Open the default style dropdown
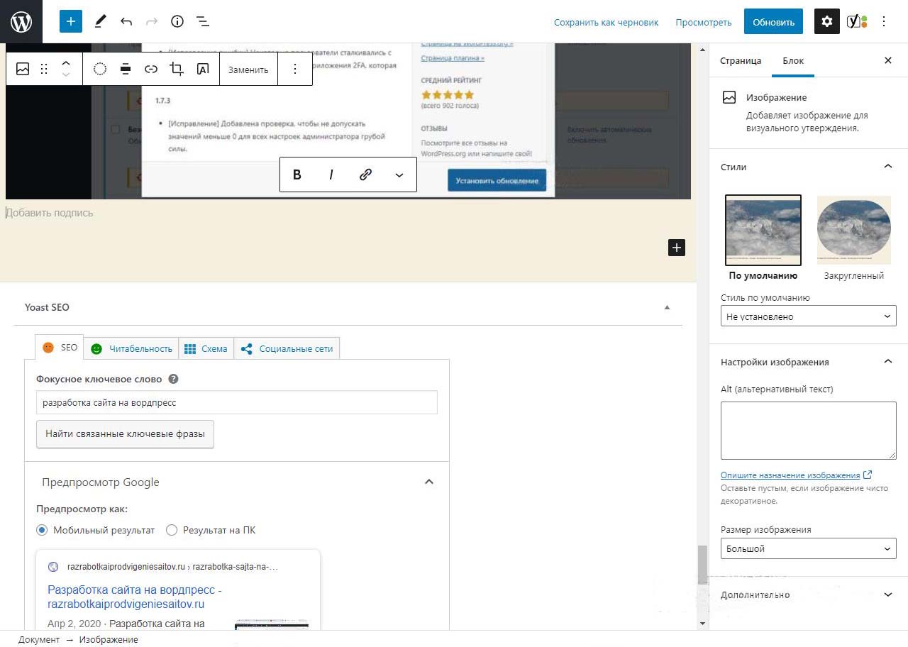Viewport: 908px width, 647px height. pyautogui.click(x=808, y=316)
